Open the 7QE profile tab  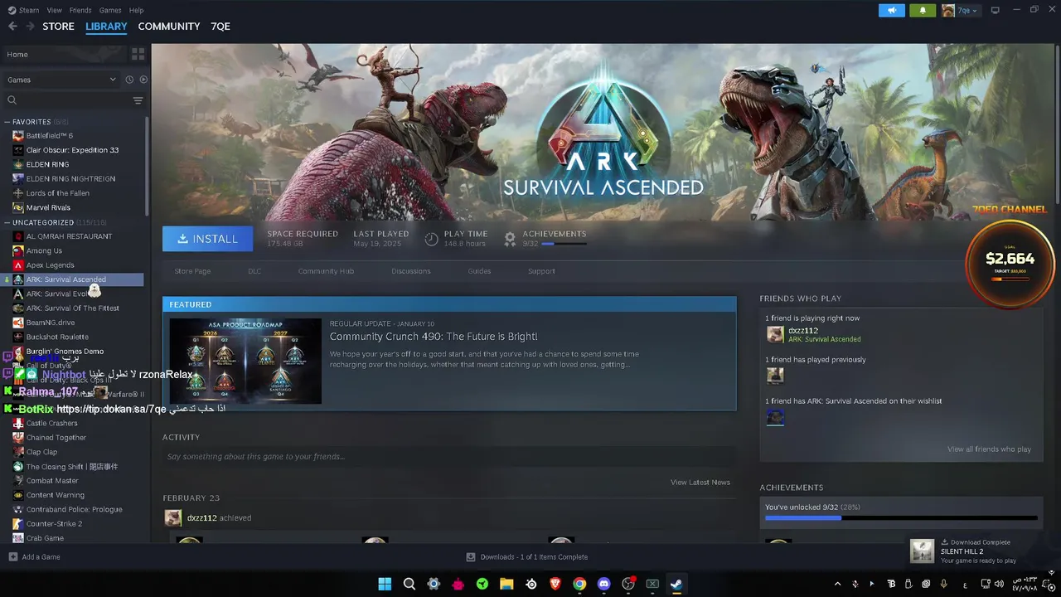[x=220, y=27]
